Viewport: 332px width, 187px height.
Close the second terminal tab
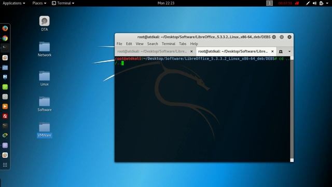tap(272, 51)
